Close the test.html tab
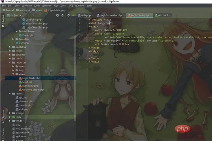This screenshot has width=212, height=141. (x=170, y=15)
